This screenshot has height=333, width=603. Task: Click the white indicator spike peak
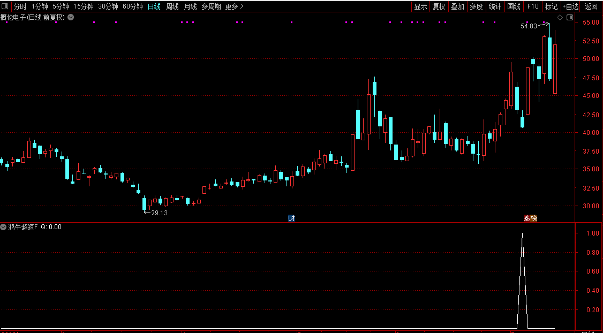[522, 234]
